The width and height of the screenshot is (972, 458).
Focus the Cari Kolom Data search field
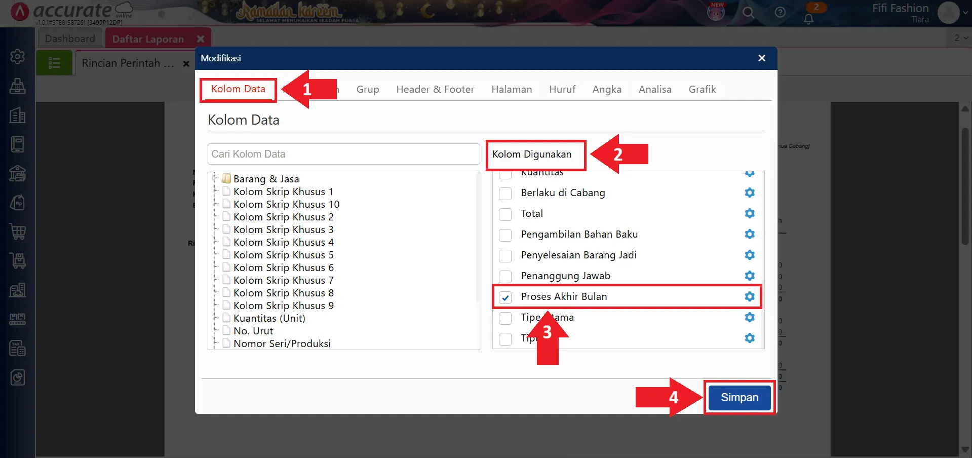[x=343, y=154]
